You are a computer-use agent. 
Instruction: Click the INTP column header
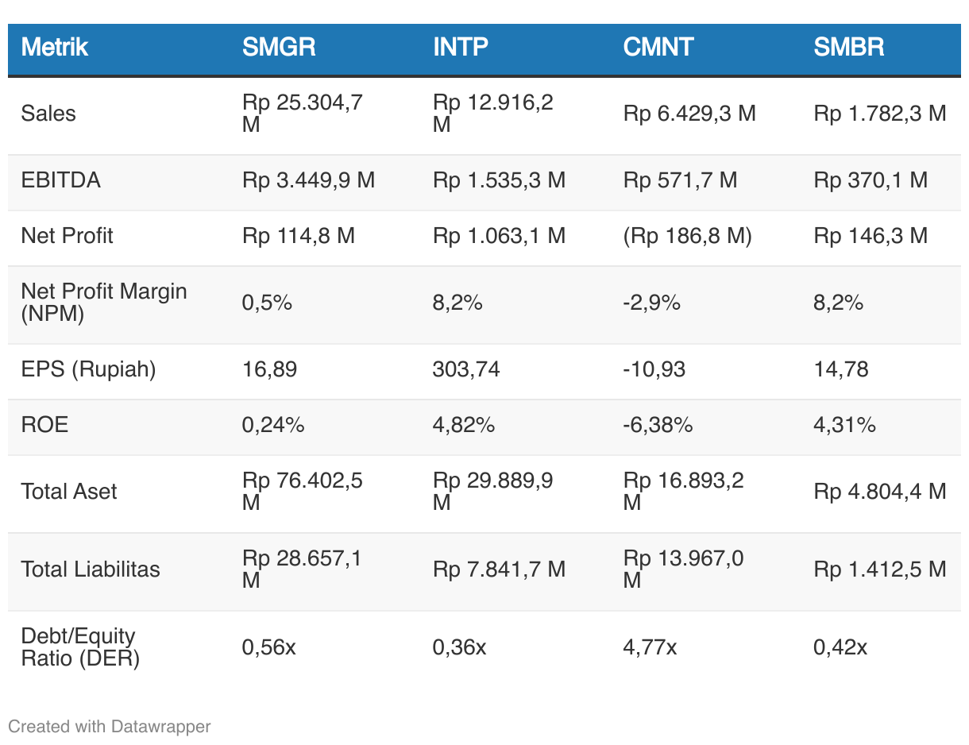point(461,48)
